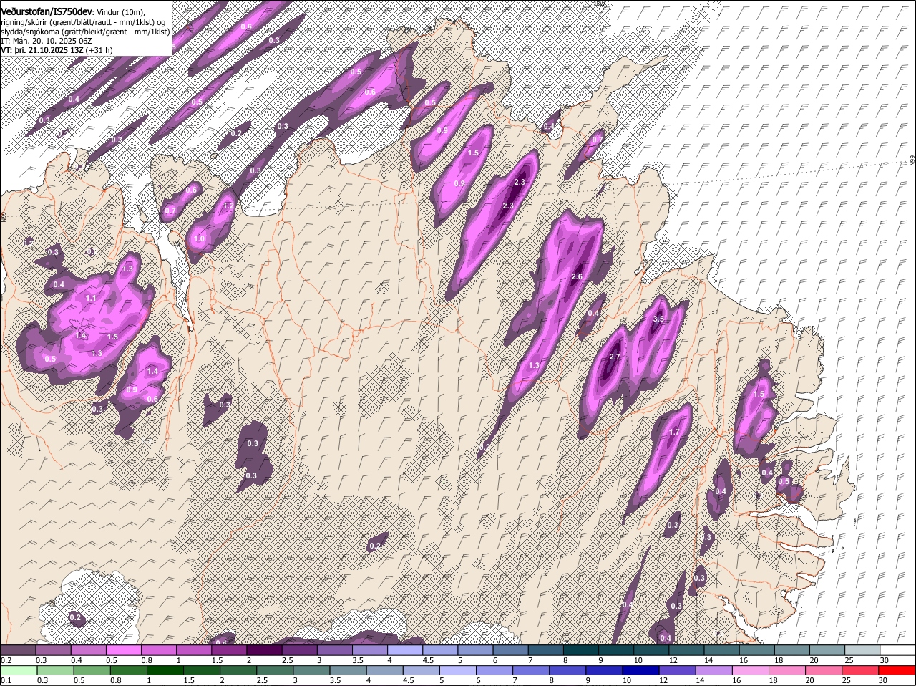Pick the bright pink 0.5–0.8 swatch, top legend row
The image size is (916, 686).
[x=123, y=649]
